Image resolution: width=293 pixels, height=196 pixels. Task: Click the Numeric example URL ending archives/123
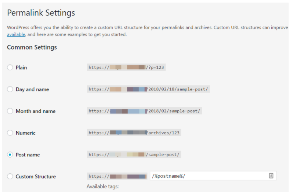(x=134, y=133)
